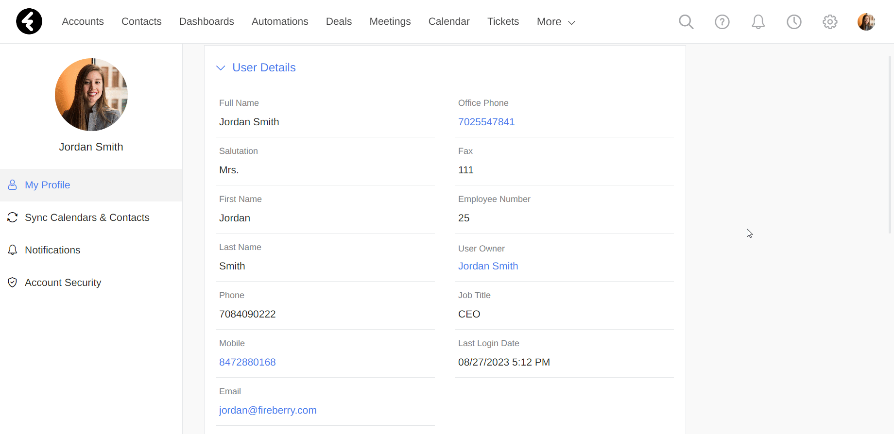Click the office phone 7025547841 link

(486, 122)
